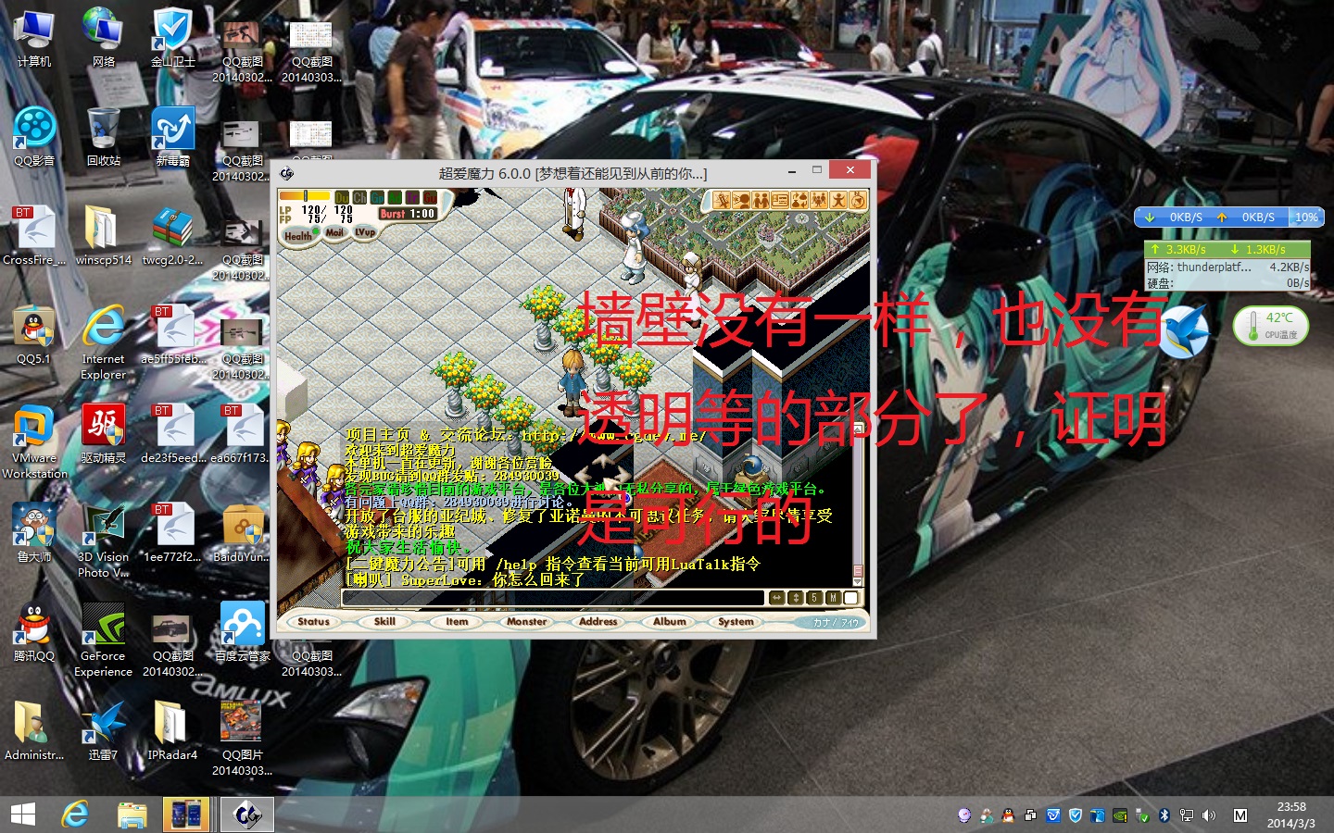Select the 3D Vision Photo Viewer shortcut
The image size is (1334, 833).
pyautogui.click(x=104, y=541)
